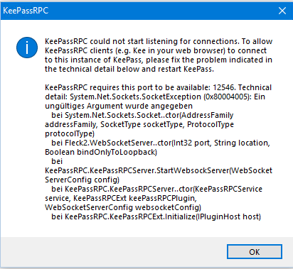Screen dimensions: 293x269
Task: Click the gray footer area beside OK
Action: tap(114, 252)
